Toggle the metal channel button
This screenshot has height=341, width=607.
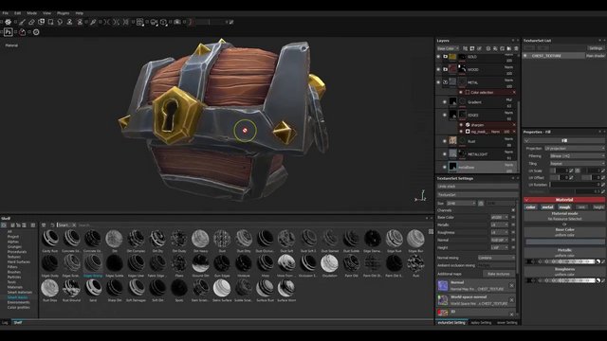click(x=547, y=207)
